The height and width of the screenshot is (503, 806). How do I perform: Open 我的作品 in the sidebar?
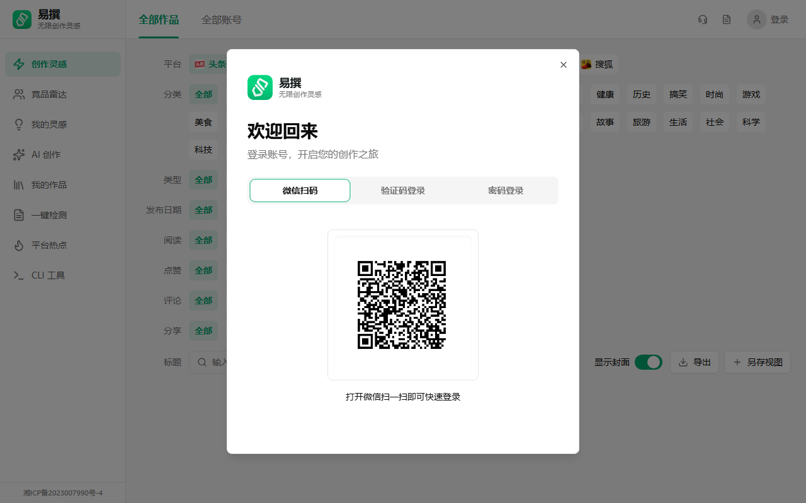point(63,185)
